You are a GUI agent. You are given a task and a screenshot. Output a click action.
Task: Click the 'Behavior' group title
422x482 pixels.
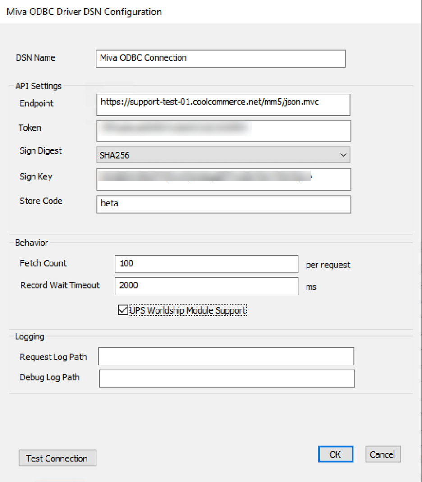[32, 243]
